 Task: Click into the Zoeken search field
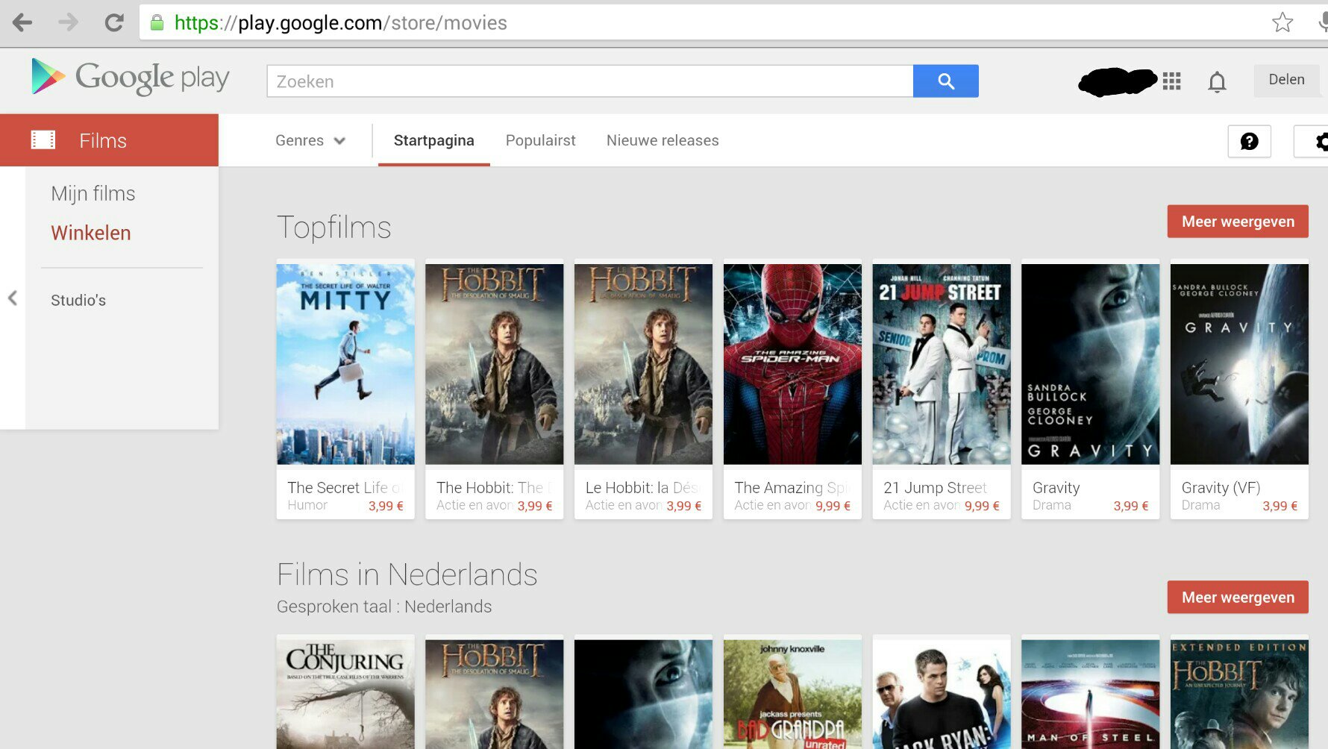point(589,81)
